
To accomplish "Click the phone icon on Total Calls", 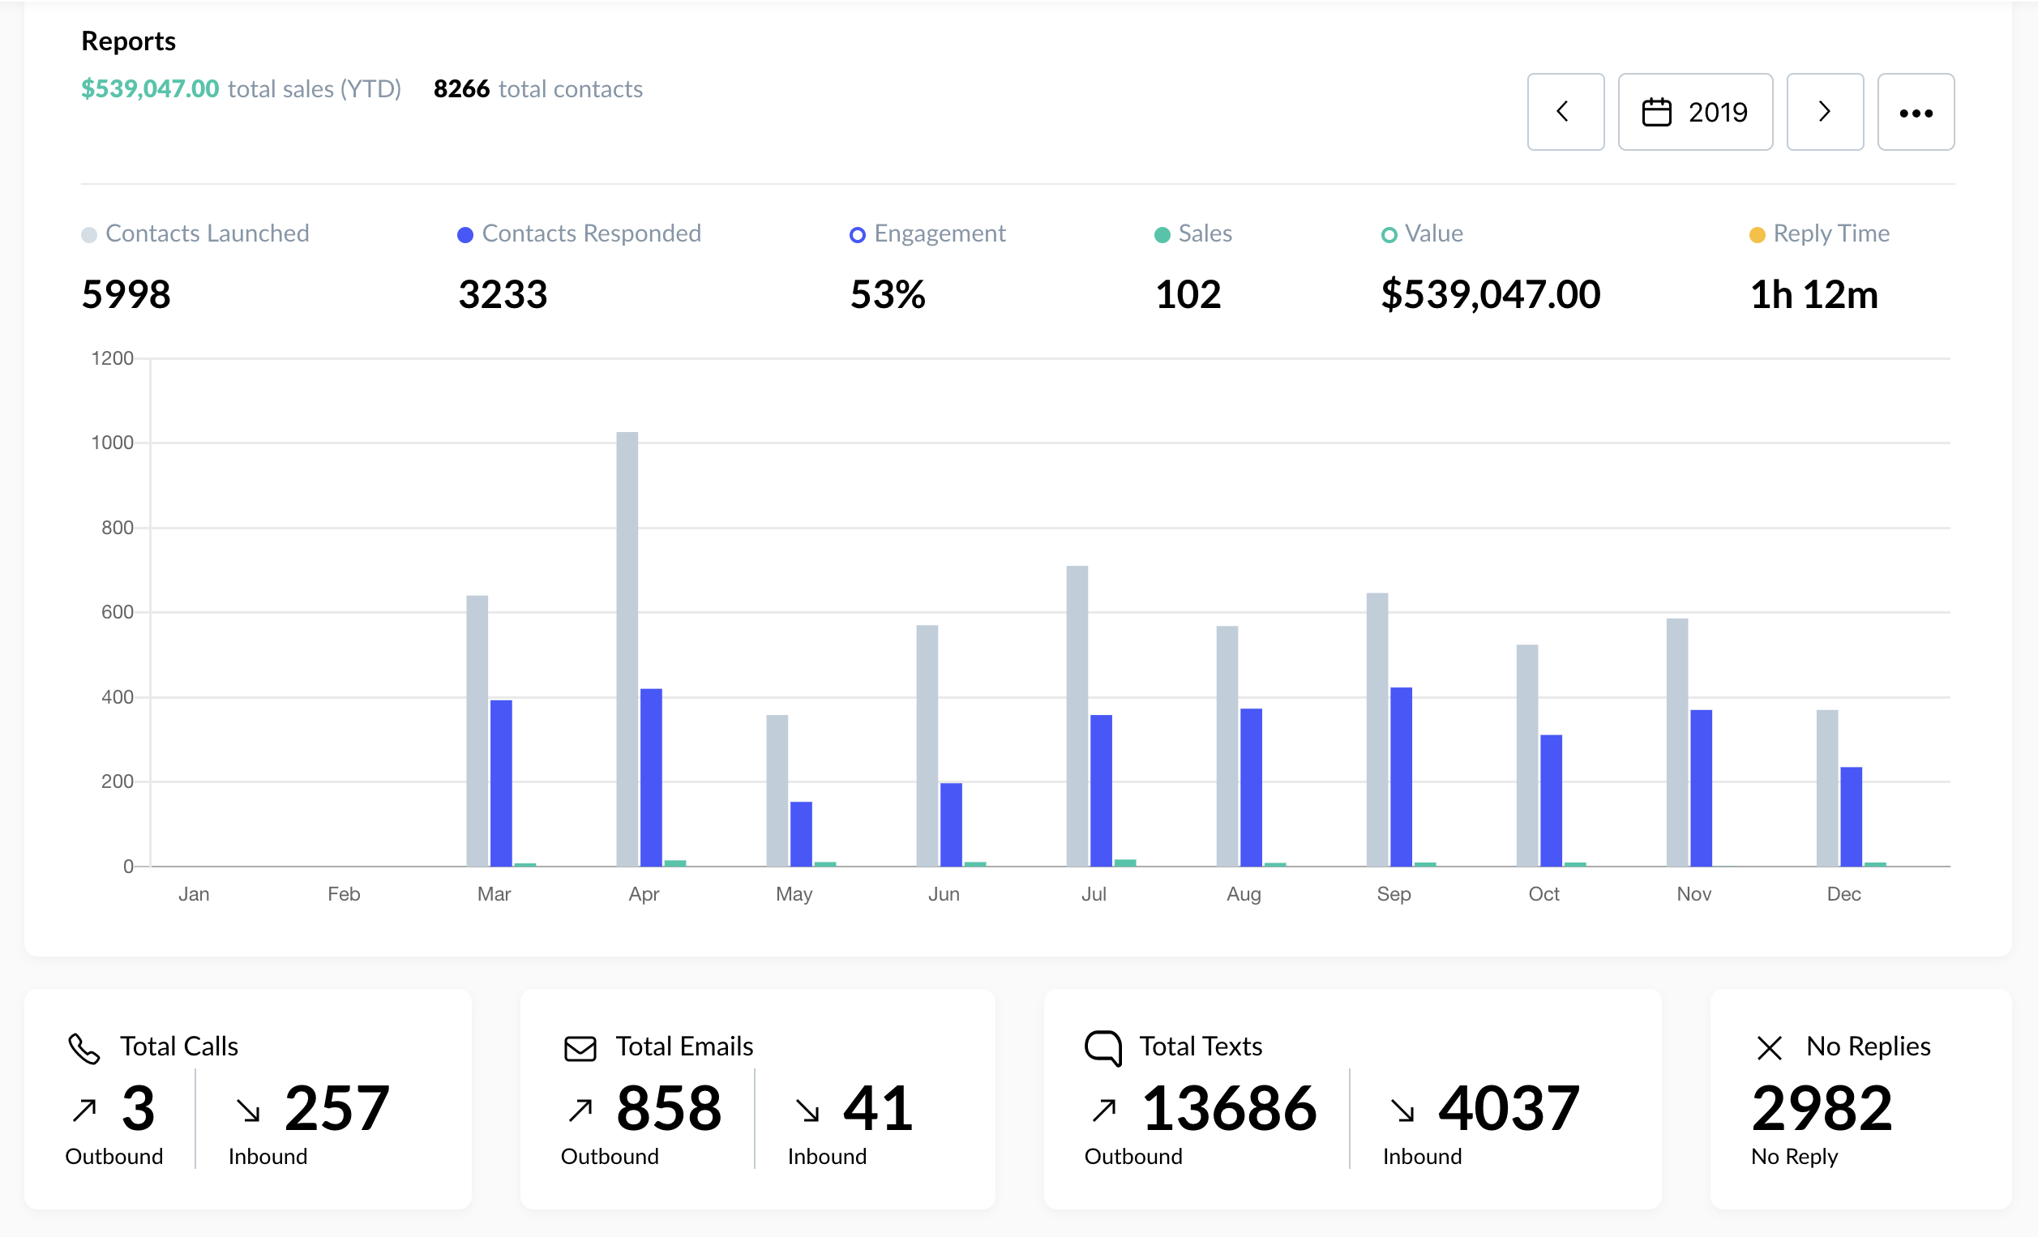I will point(83,1048).
